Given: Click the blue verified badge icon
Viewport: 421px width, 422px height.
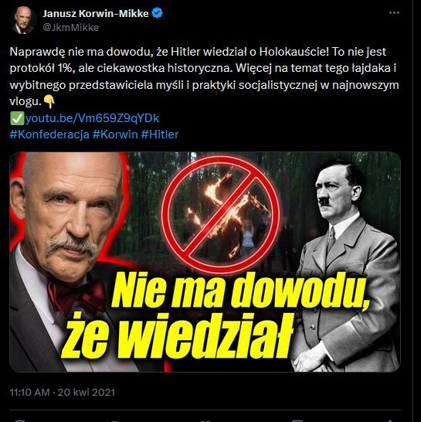Looking at the screenshot, I should (x=157, y=13).
